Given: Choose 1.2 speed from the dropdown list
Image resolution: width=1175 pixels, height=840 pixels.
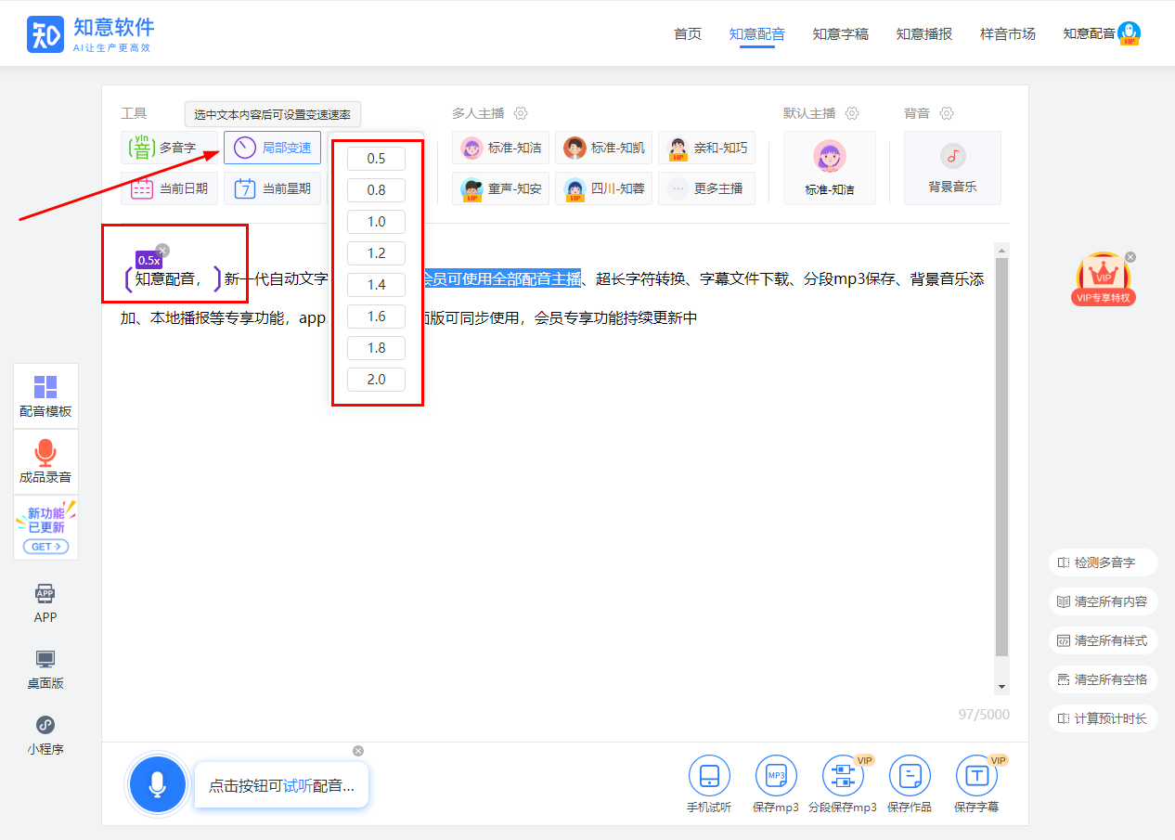Looking at the screenshot, I should [x=376, y=253].
